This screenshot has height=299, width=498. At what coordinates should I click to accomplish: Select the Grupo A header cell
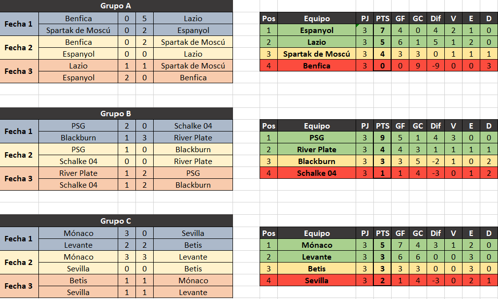pos(116,6)
